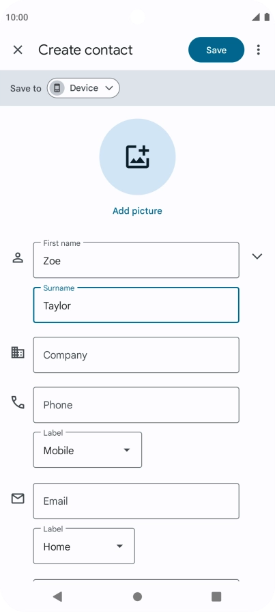Tap the phone handset icon
Viewport: 275px width, 612px height.
(x=18, y=402)
